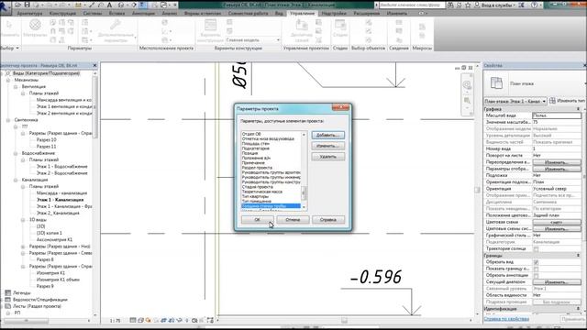The image size is (587, 330).
Task: Click the Save icon in quick access toolbar
Action: coord(27,5)
